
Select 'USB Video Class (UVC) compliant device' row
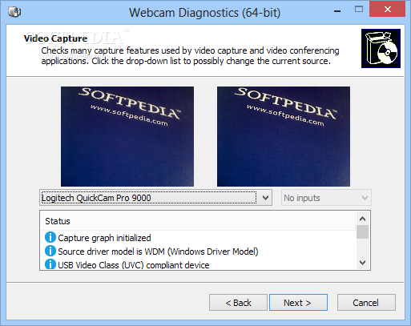[x=198, y=264]
